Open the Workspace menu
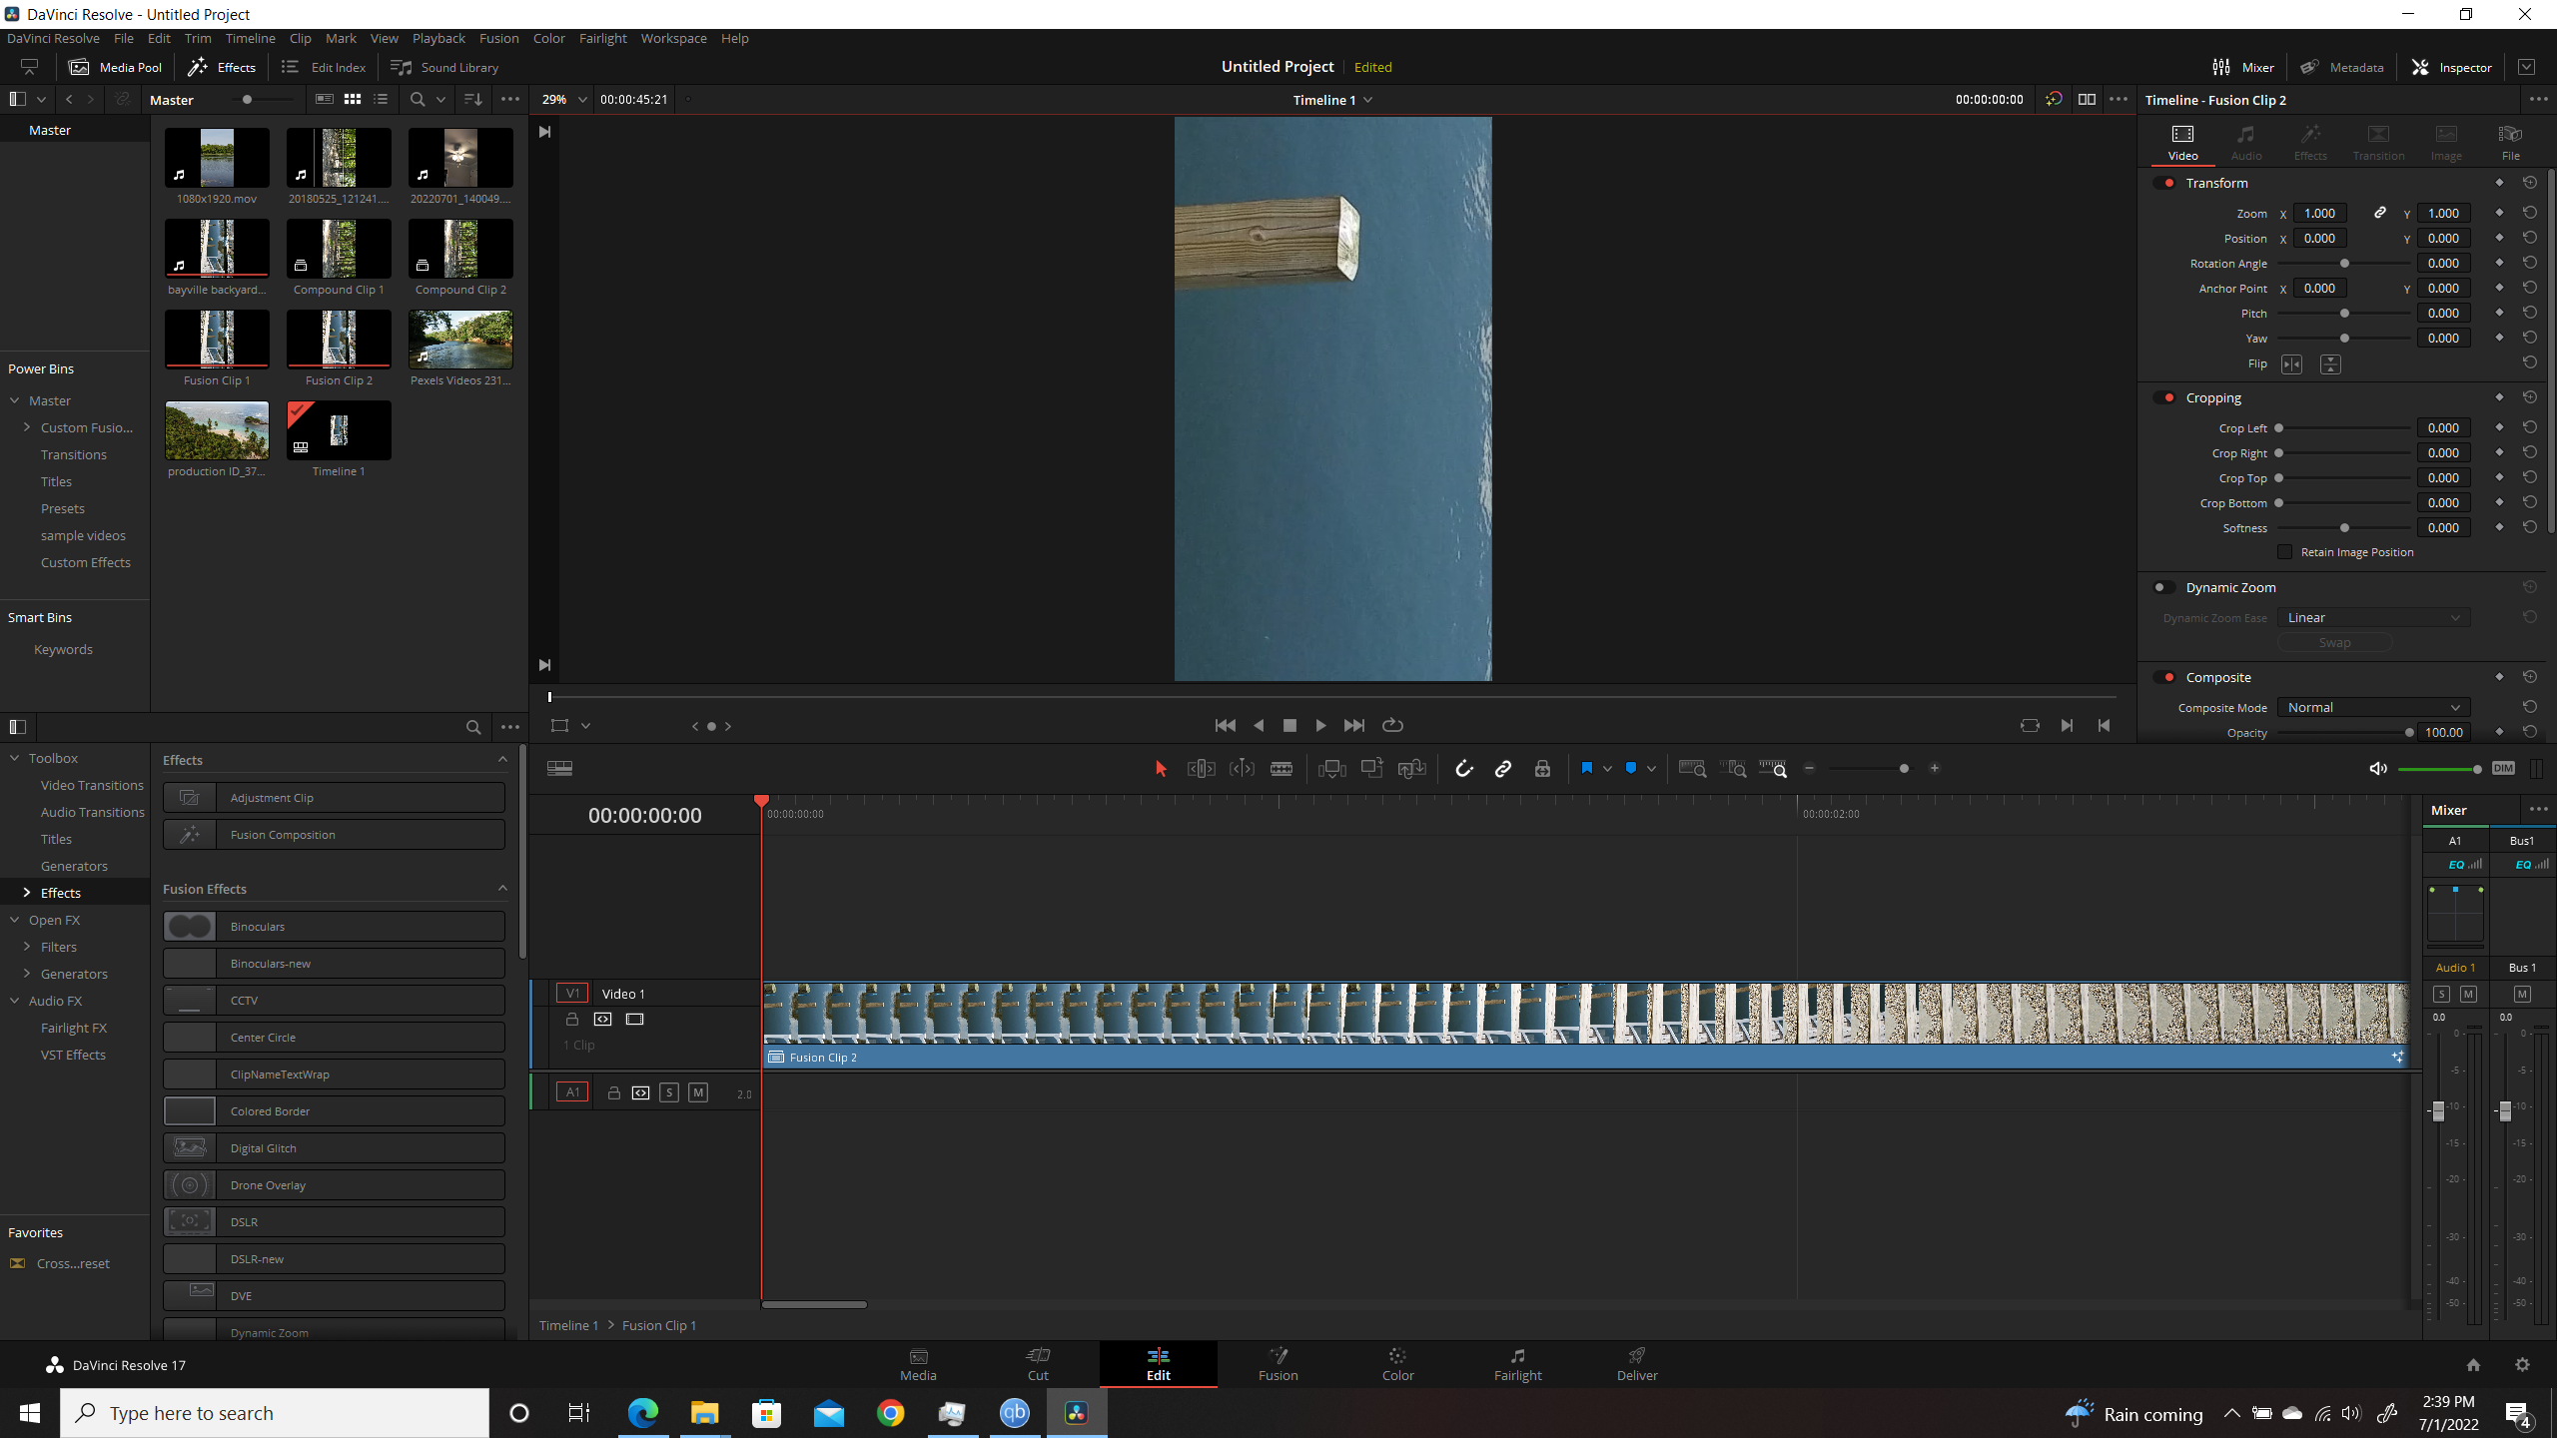 [x=673, y=38]
